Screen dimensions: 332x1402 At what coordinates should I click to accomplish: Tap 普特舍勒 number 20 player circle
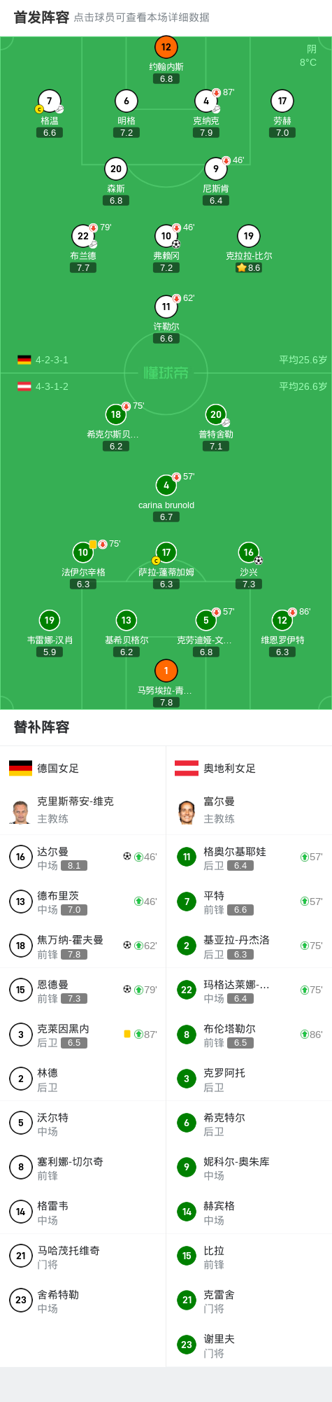(x=216, y=414)
